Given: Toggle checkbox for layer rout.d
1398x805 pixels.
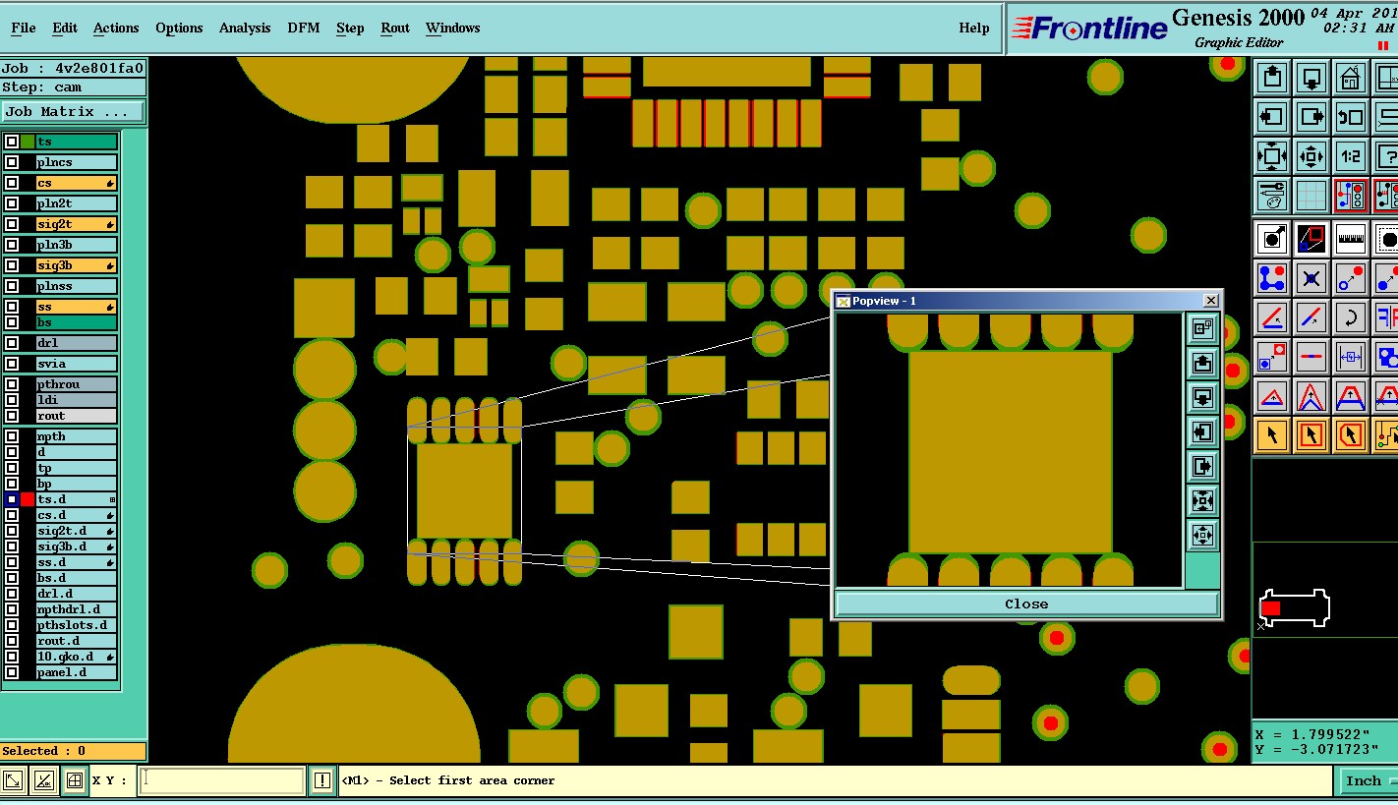Looking at the screenshot, I should 12,641.
